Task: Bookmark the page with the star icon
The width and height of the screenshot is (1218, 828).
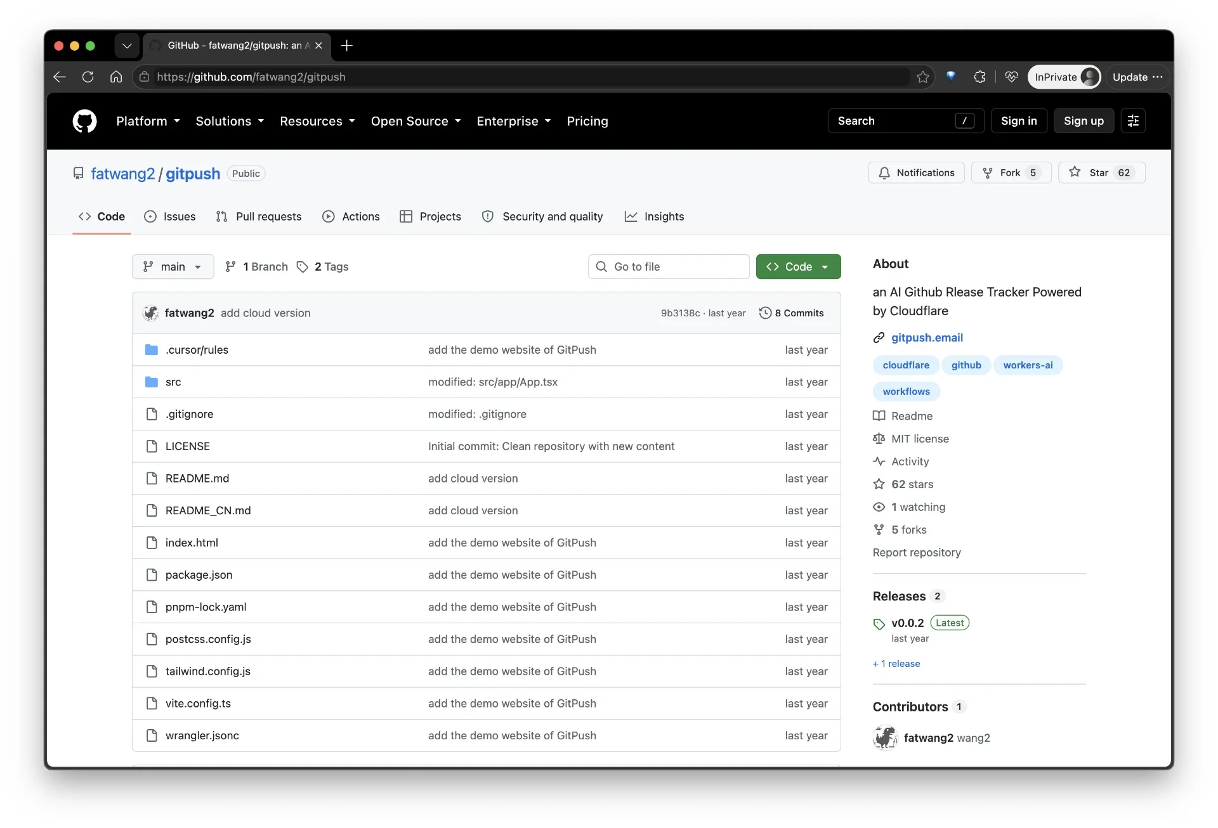Action: pyautogui.click(x=922, y=77)
